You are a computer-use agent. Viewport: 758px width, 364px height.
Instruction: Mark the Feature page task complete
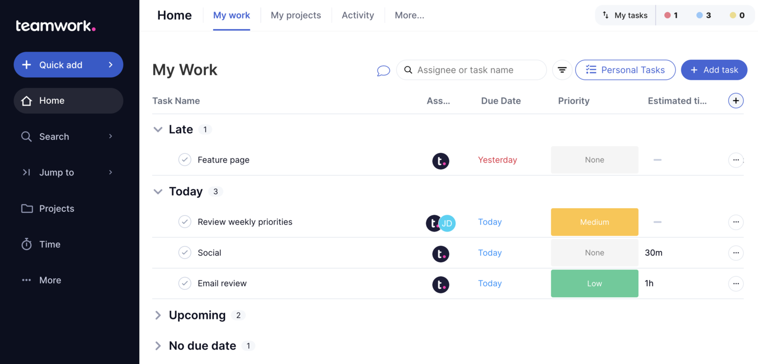tap(185, 160)
